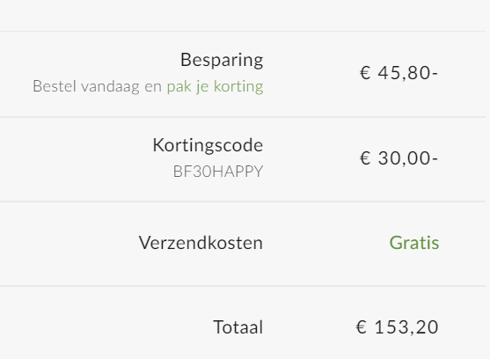
Task: Select the 'Kortingscode' heading label
Action: pos(208,145)
